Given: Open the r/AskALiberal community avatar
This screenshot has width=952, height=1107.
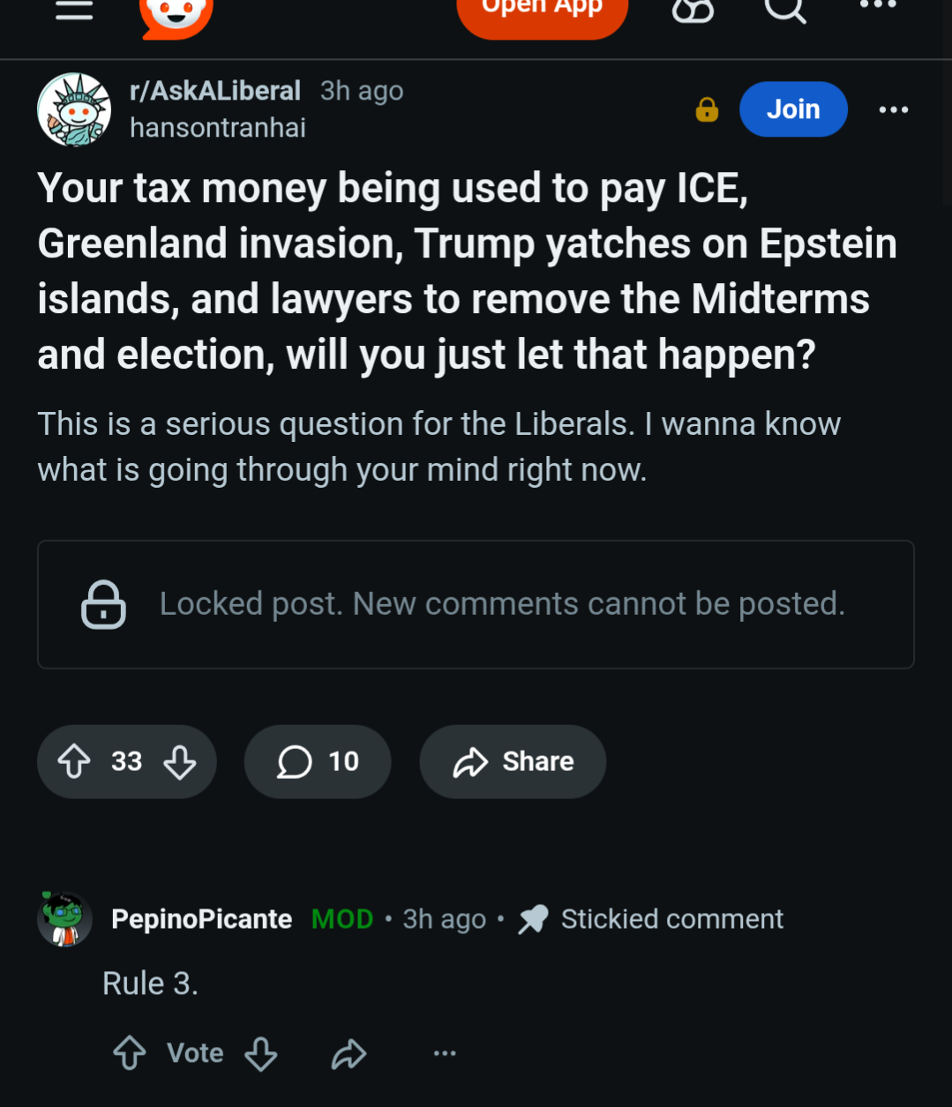Looking at the screenshot, I should click(74, 109).
